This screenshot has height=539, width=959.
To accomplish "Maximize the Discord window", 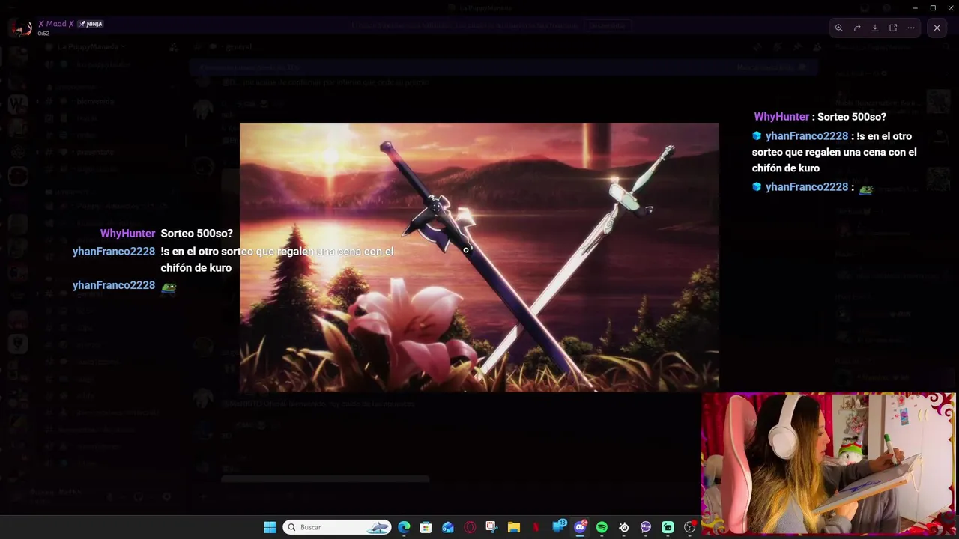I will [x=933, y=7].
